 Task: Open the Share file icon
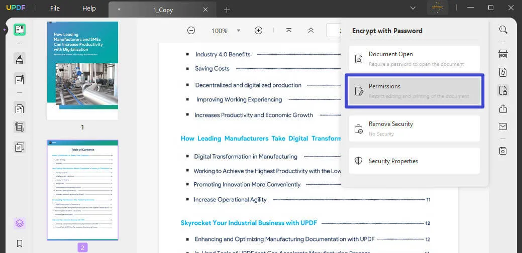(x=503, y=108)
